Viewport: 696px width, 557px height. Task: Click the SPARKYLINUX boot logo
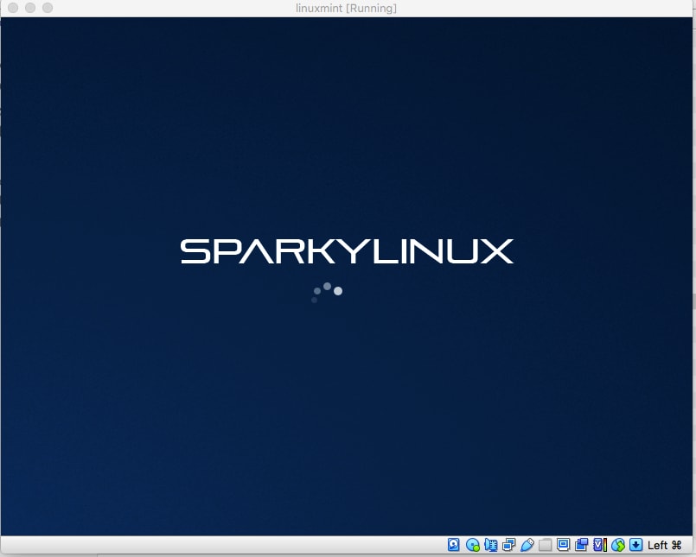click(347, 251)
